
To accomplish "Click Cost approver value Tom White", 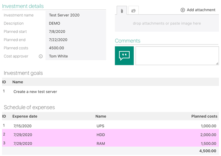I will [59, 56].
